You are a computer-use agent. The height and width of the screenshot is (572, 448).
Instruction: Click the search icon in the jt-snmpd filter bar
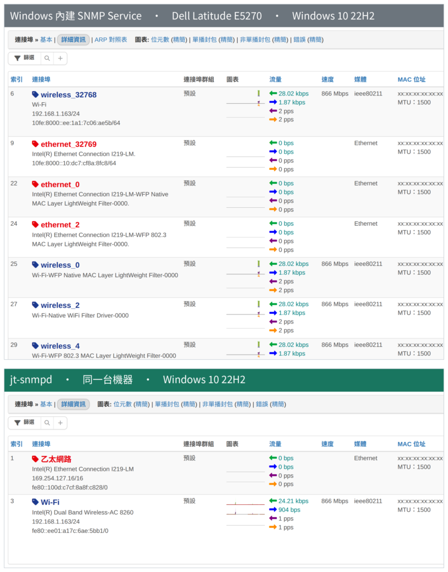[47, 423]
